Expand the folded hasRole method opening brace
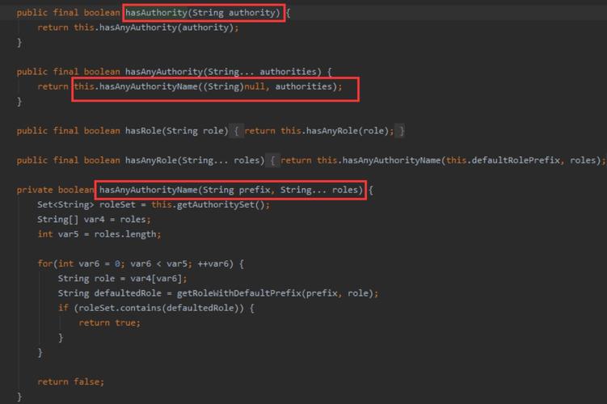Viewport: 607px width, 404px height. 236,131
